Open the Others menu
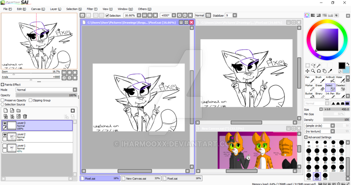Viewport: 351px width, 185px height. point(145,9)
